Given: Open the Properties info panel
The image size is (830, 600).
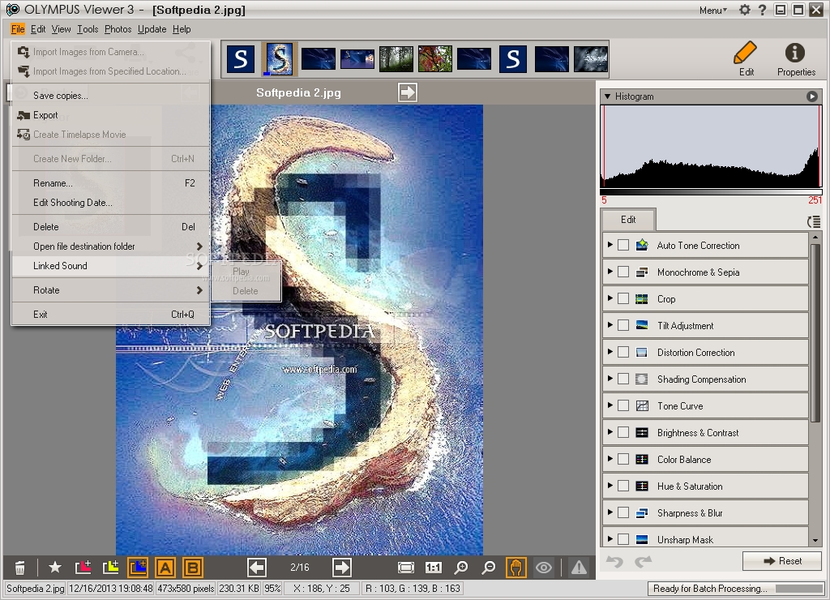Looking at the screenshot, I should click(796, 58).
